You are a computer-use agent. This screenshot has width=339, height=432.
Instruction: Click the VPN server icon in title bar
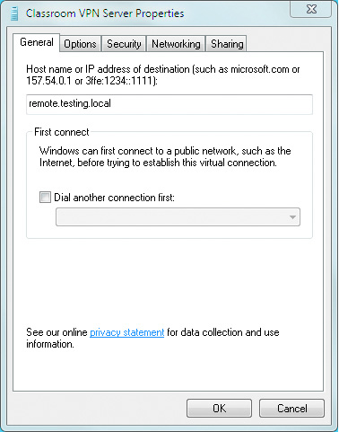[x=14, y=13]
